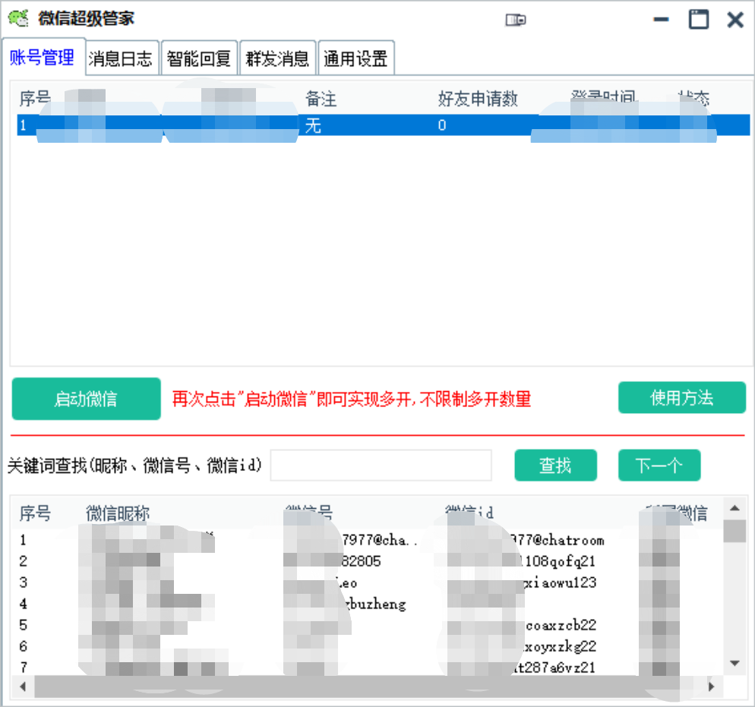The image size is (755, 707).
Task: Click the 启动微信 button
Action: click(x=86, y=399)
